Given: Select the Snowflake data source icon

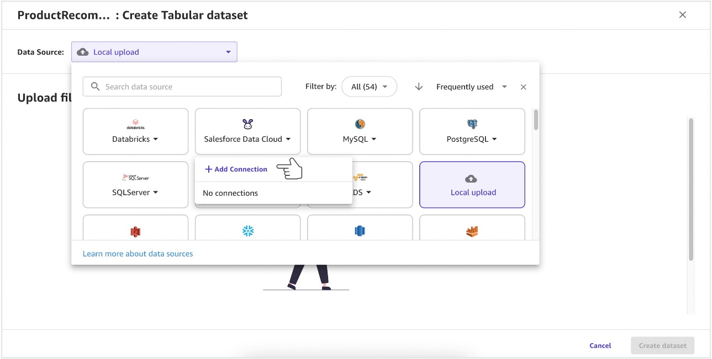Looking at the screenshot, I should click(248, 232).
